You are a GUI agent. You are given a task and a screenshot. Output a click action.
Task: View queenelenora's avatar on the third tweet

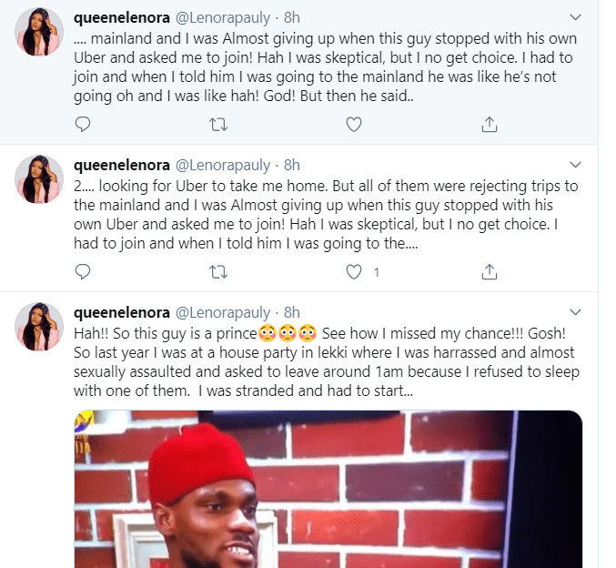[38, 326]
